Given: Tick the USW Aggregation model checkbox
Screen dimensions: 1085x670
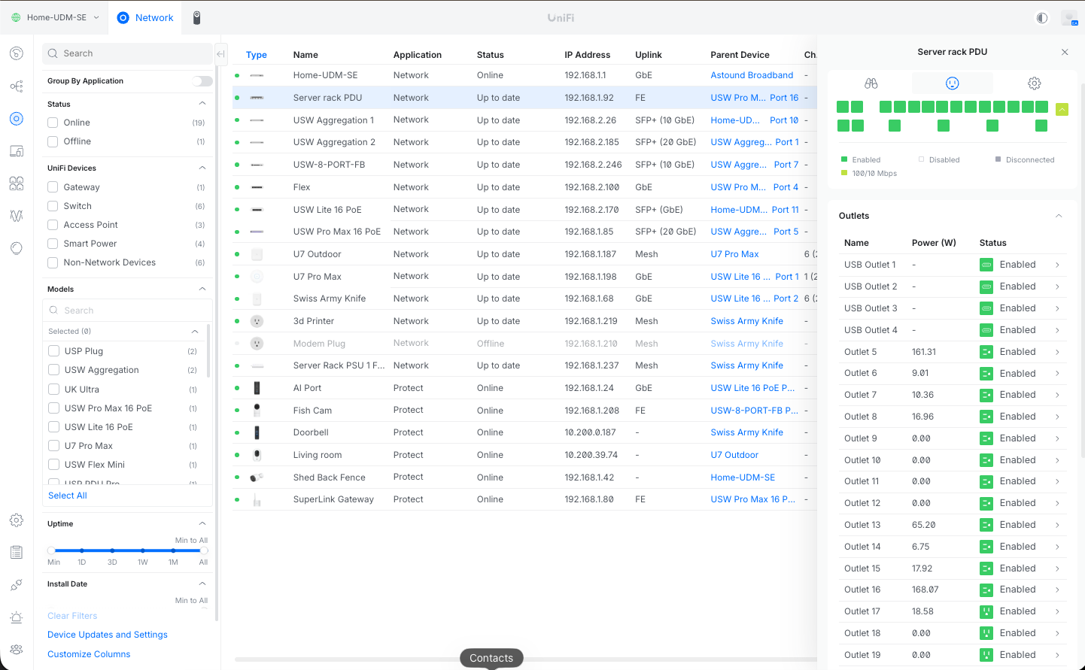Looking at the screenshot, I should 54,370.
